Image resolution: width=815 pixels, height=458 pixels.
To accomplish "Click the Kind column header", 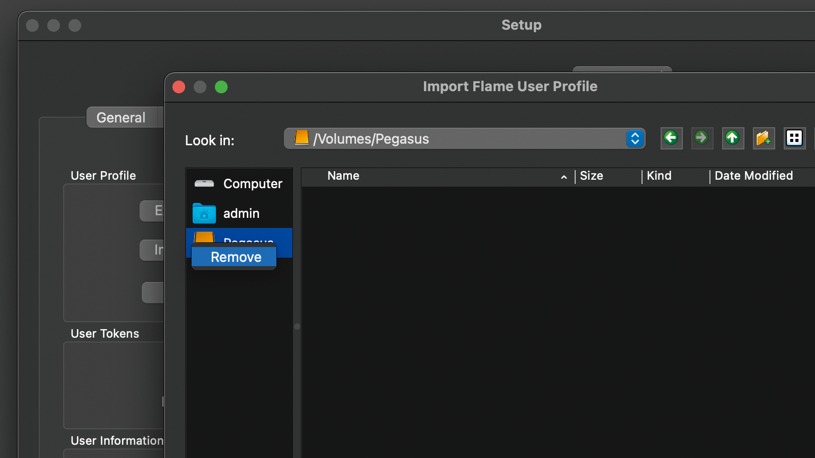I will click(x=659, y=176).
